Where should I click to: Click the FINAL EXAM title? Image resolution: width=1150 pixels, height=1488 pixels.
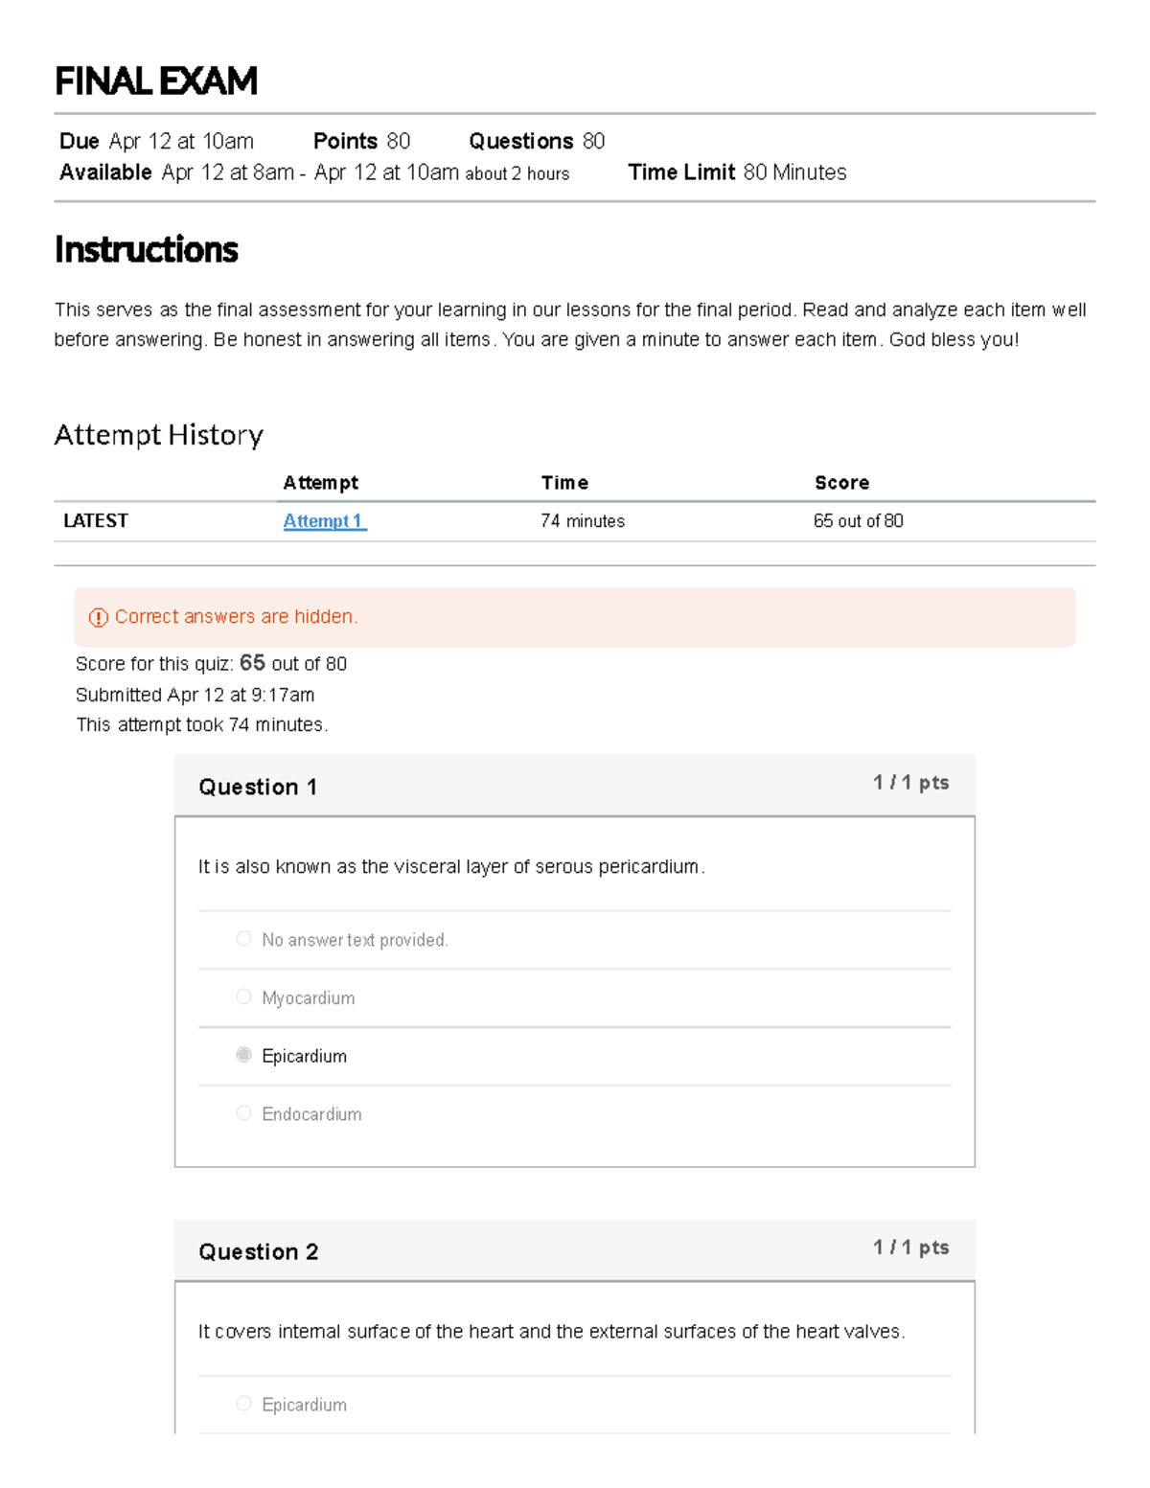(156, 81)
